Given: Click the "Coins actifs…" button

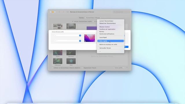Looking at the screenshot, I should tap(119, 68).
